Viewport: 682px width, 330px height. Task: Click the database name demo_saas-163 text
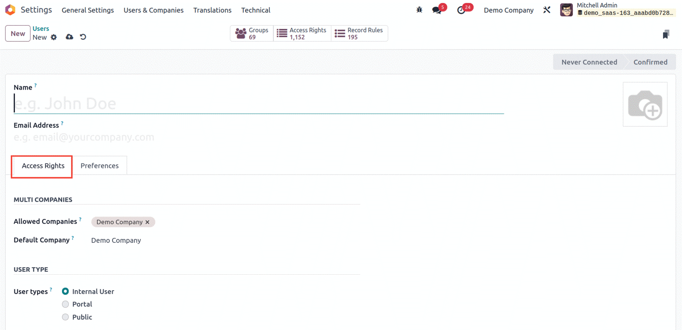[x=628, y=13]
